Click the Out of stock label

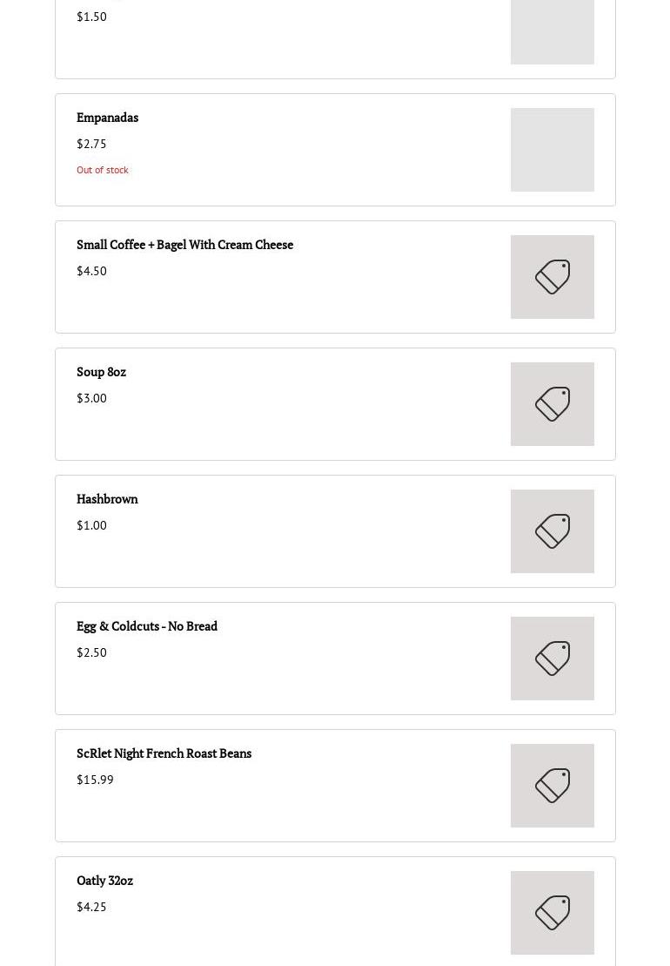pos(103,170)
